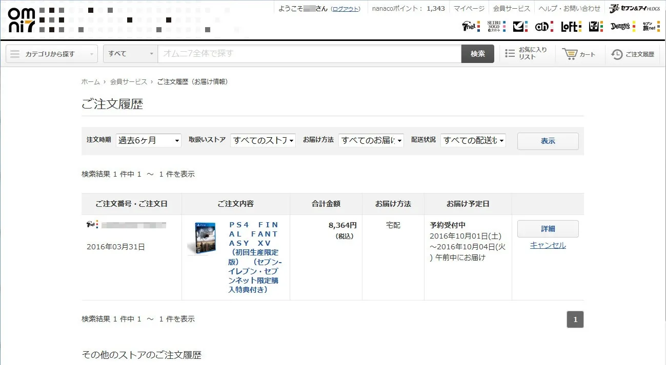Screen dimensions: 666x365
Task: Click the nanacoポイント 1,343 balance
Action: point(408,9)
